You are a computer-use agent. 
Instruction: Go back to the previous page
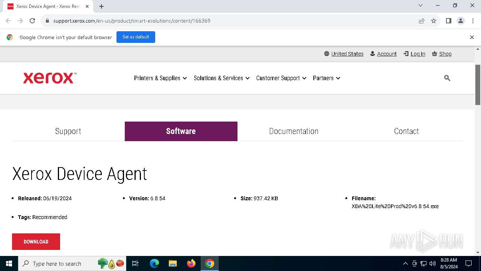[8, 21]
